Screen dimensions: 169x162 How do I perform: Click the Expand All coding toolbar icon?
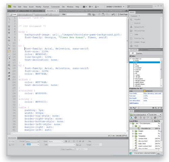pos(9,33)
